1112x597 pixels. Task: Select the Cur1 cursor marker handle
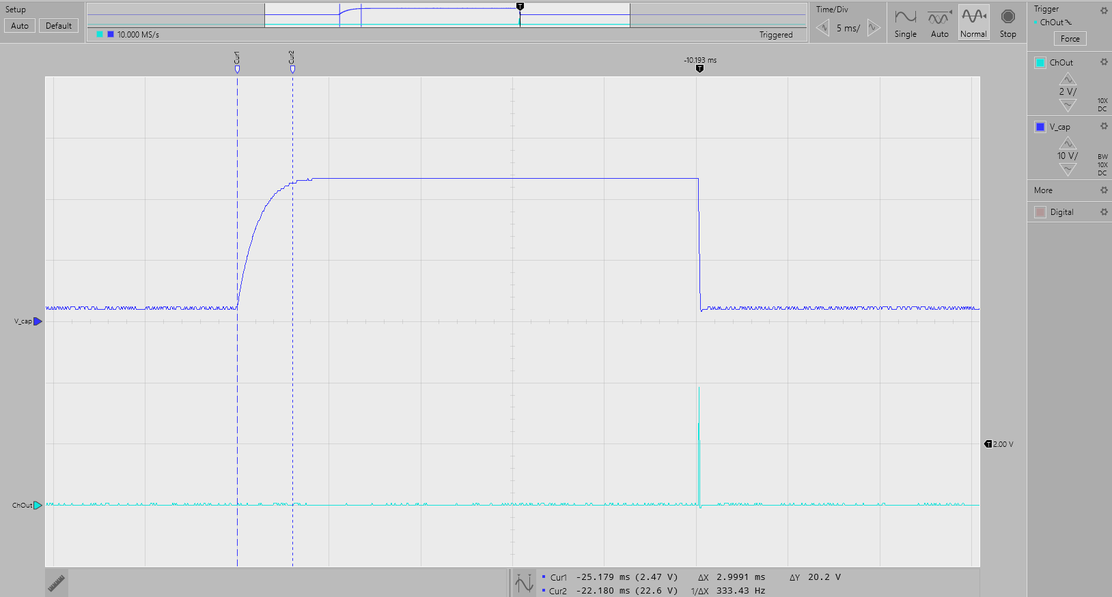click(237, 68)
